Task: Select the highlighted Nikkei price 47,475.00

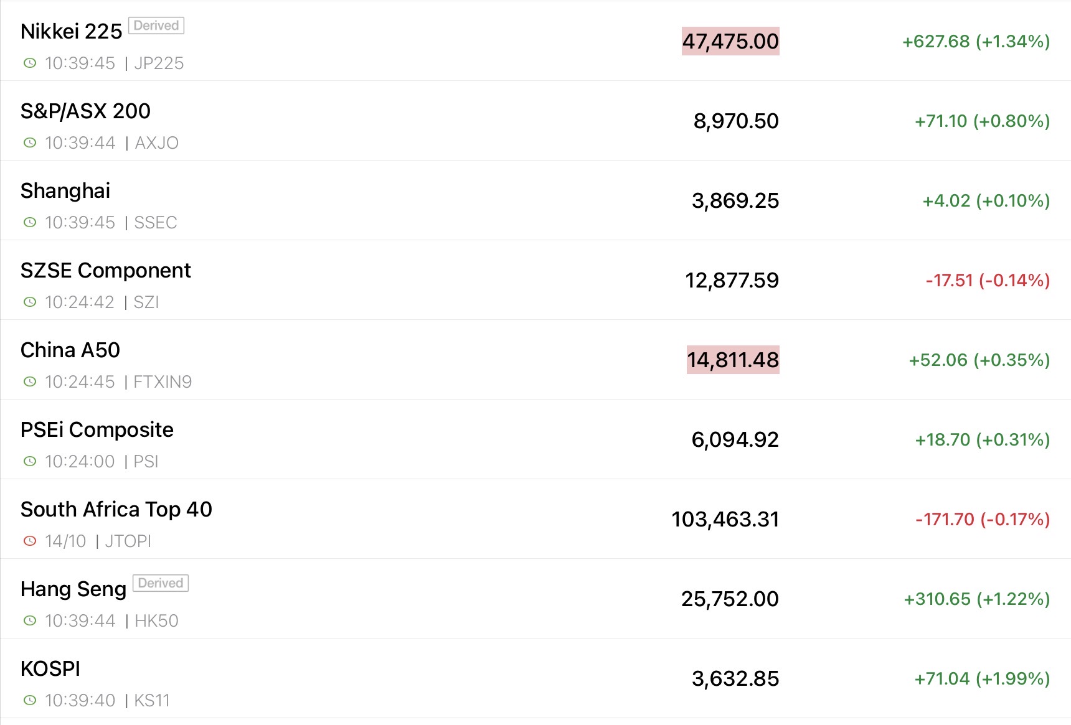Action: coord(730,41)
